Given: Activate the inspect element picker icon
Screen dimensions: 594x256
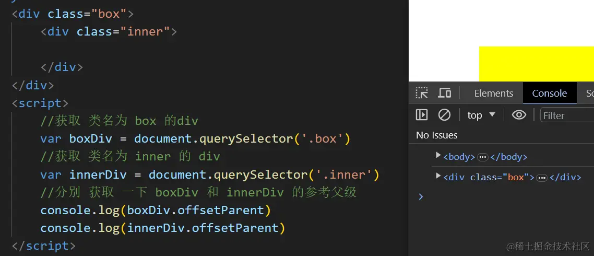Looking at the screenshot, I should (422, 93).
